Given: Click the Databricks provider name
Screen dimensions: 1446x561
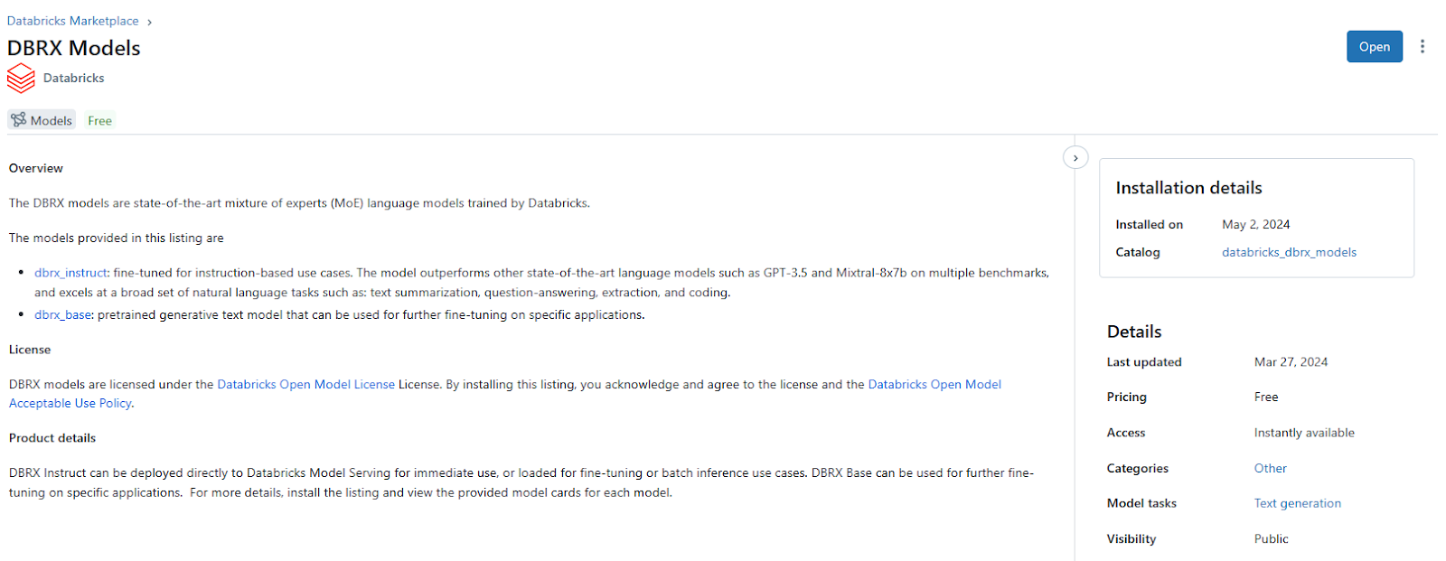Looking at the screenshot, I should click(74, 79).
